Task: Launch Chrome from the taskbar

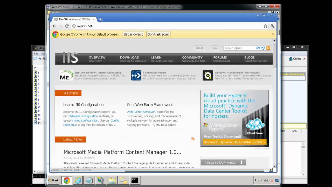Action: point(67,180)
